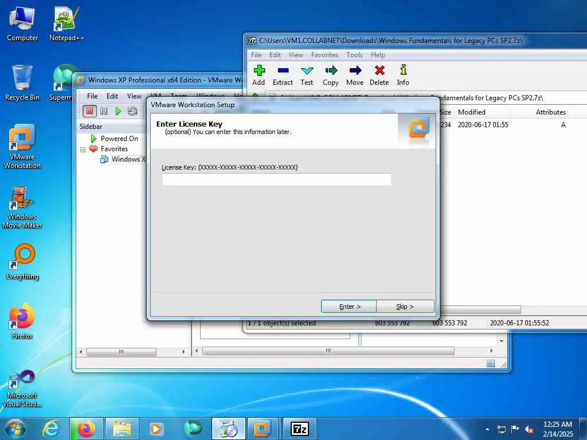587x440 pixels.
Task: Select the Computer desktop icon
Action: (22, 23)
